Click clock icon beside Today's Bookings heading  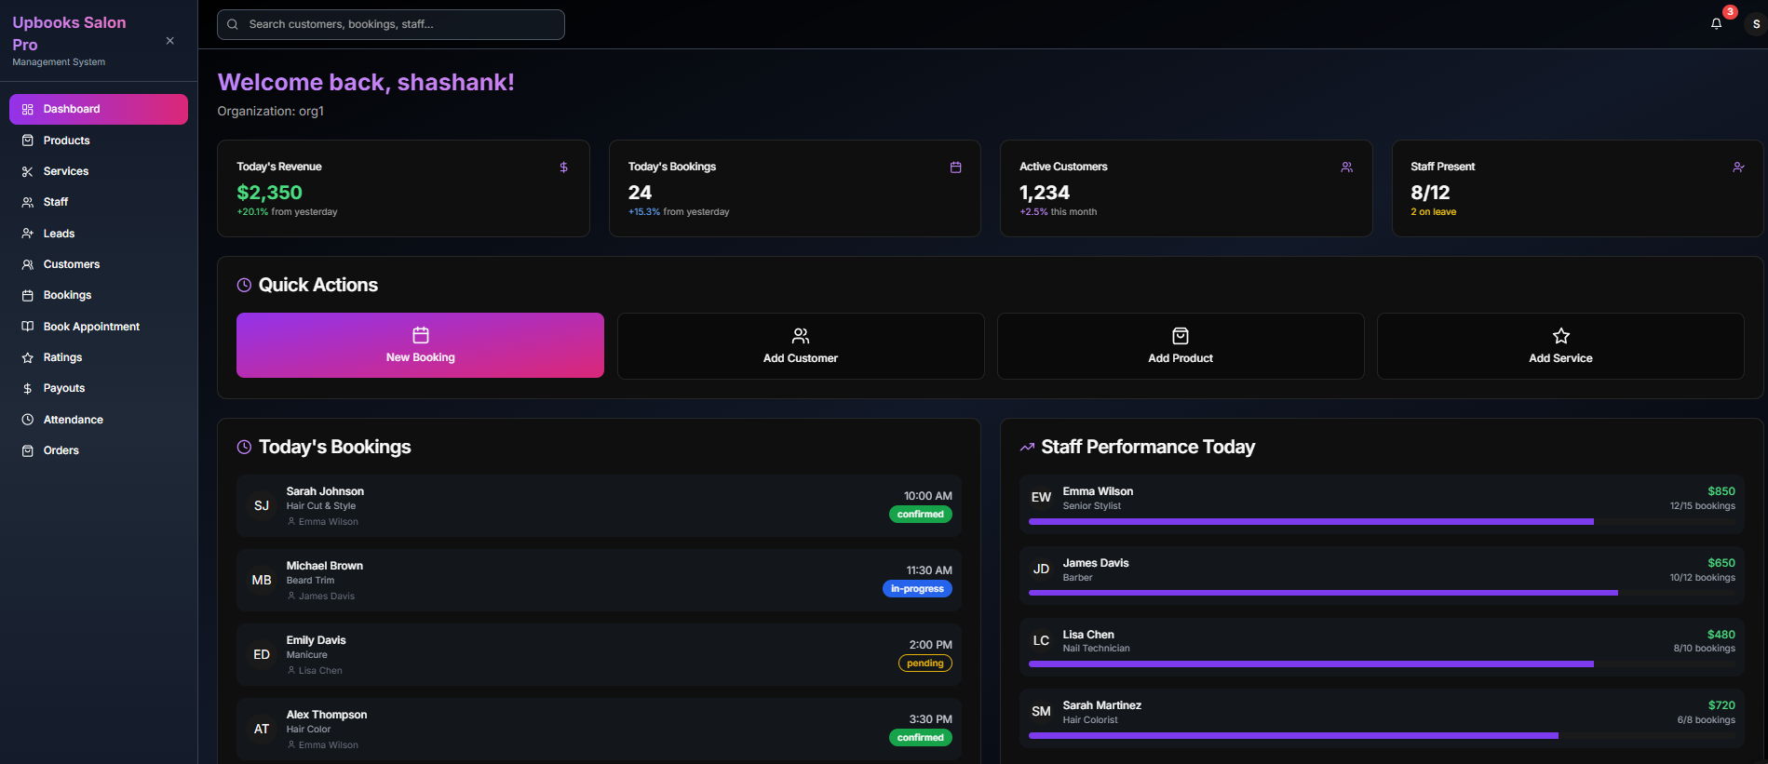(x=244, y=448)
